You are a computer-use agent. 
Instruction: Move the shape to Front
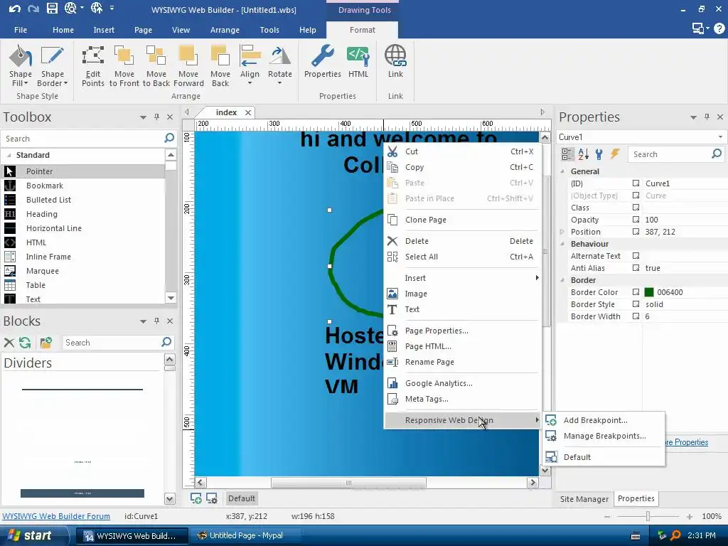click(x=124, y=65)
